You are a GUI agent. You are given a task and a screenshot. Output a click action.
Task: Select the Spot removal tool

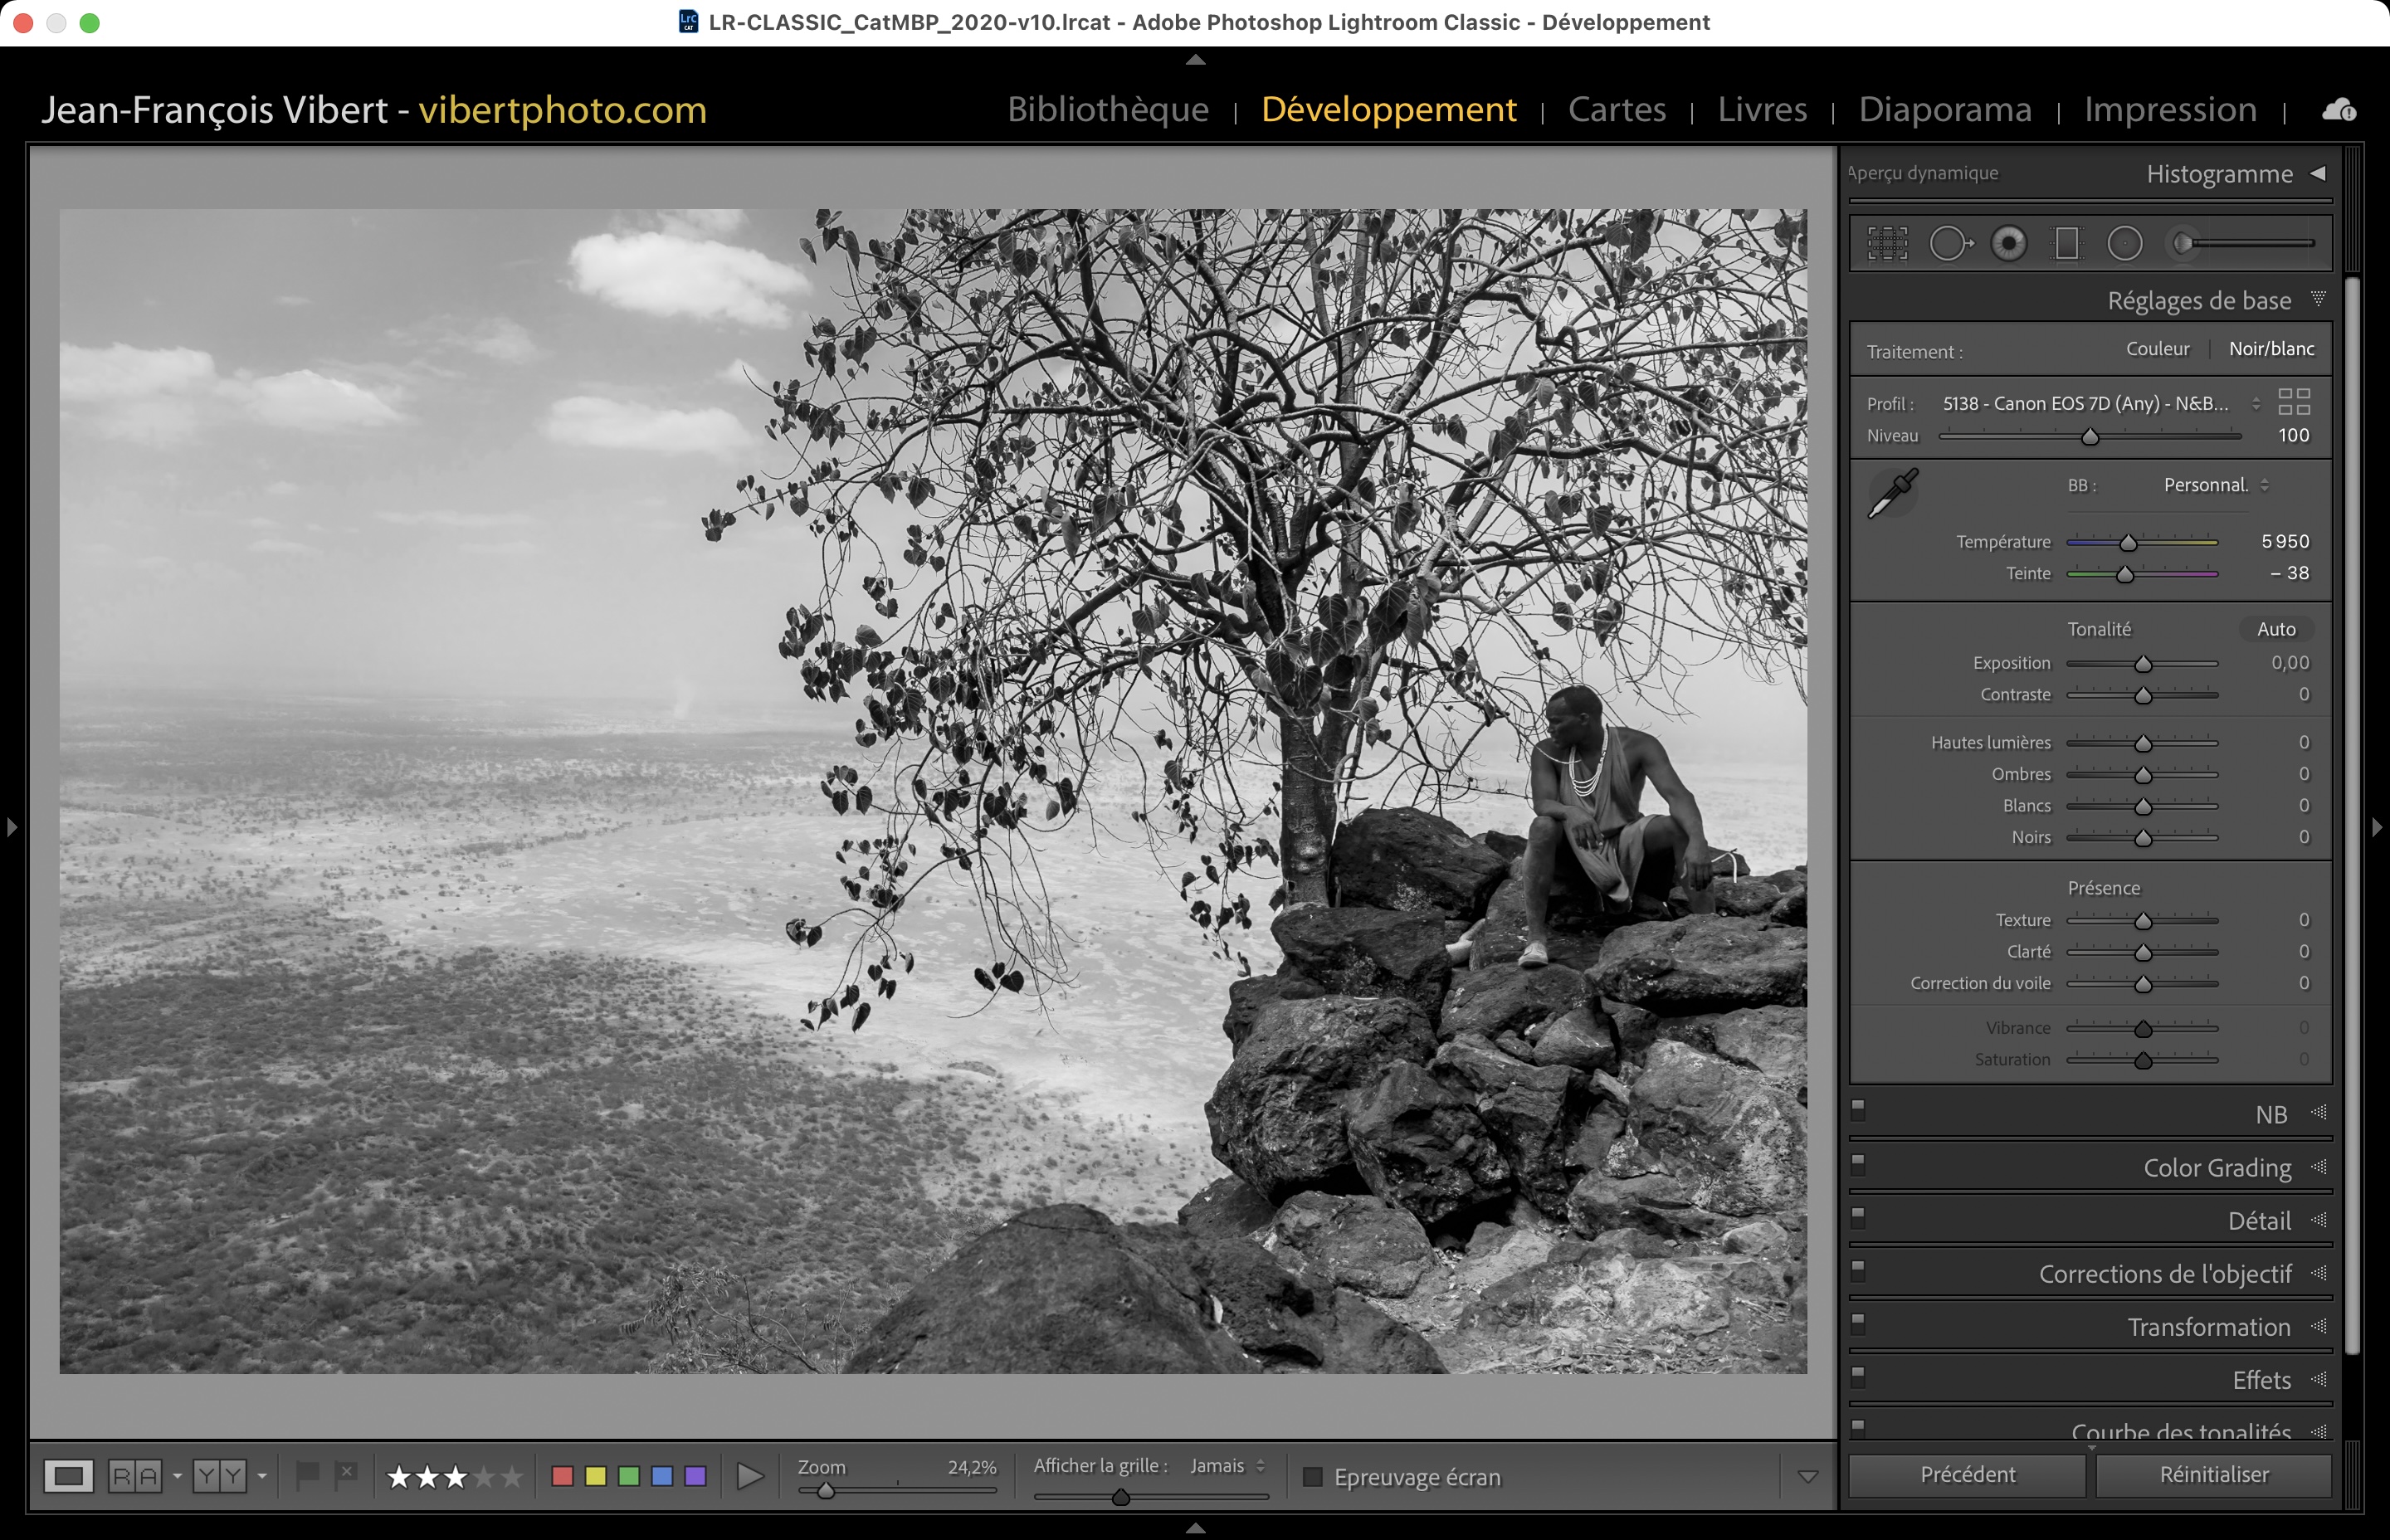(1949, 243)
